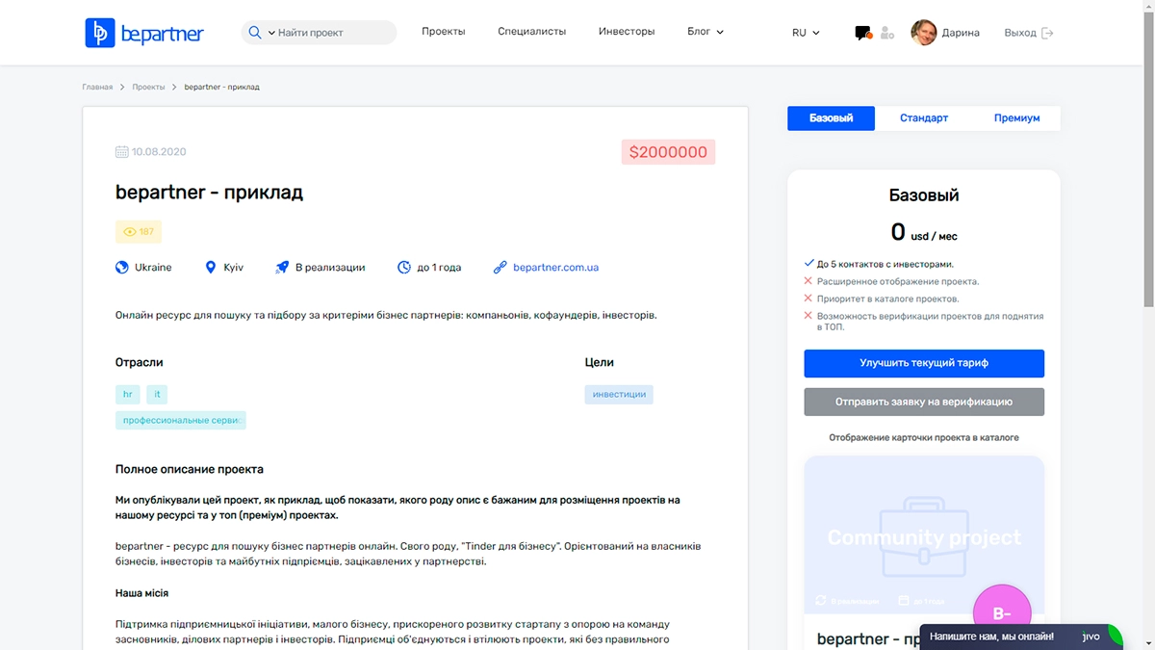Click the Выход logout link
The width and height of the screenshot is (1155, 650).
(1020, 33)
